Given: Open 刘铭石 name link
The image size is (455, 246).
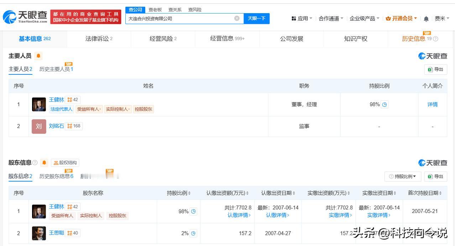Looking at the screenshot, I should tap(57, 126).
